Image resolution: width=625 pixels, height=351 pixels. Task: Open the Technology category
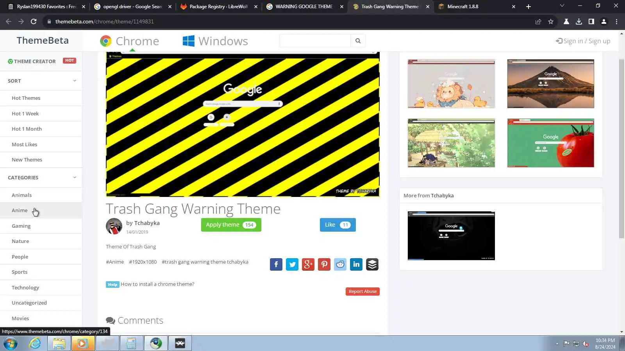coord(25,287)
